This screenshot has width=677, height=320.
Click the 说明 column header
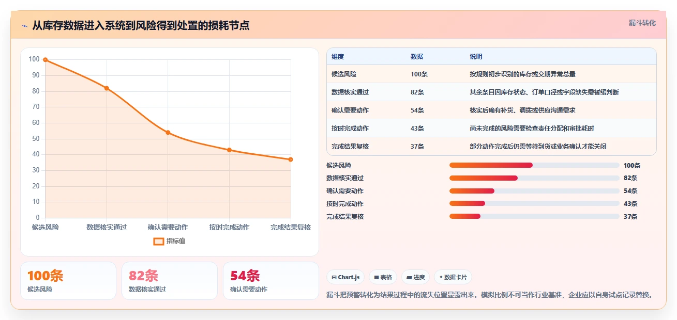pyautogui.click(x=476, y=57)
